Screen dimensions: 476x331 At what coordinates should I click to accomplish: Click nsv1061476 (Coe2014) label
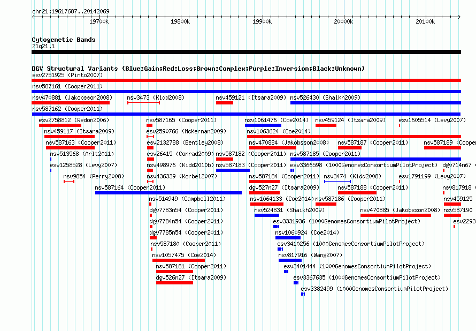(277, 120)
